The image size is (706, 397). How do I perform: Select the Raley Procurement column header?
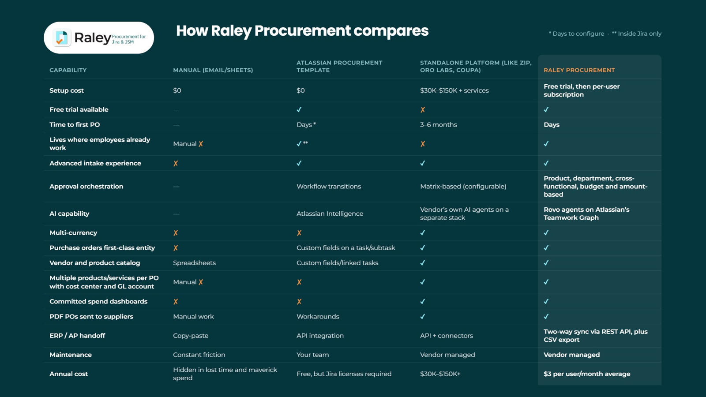[579, 70]
